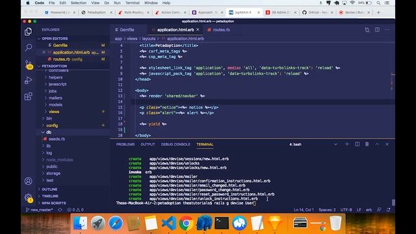416x234 pixels.
Task: Switch to the Problems panel tab
Action: coord(125,144)
